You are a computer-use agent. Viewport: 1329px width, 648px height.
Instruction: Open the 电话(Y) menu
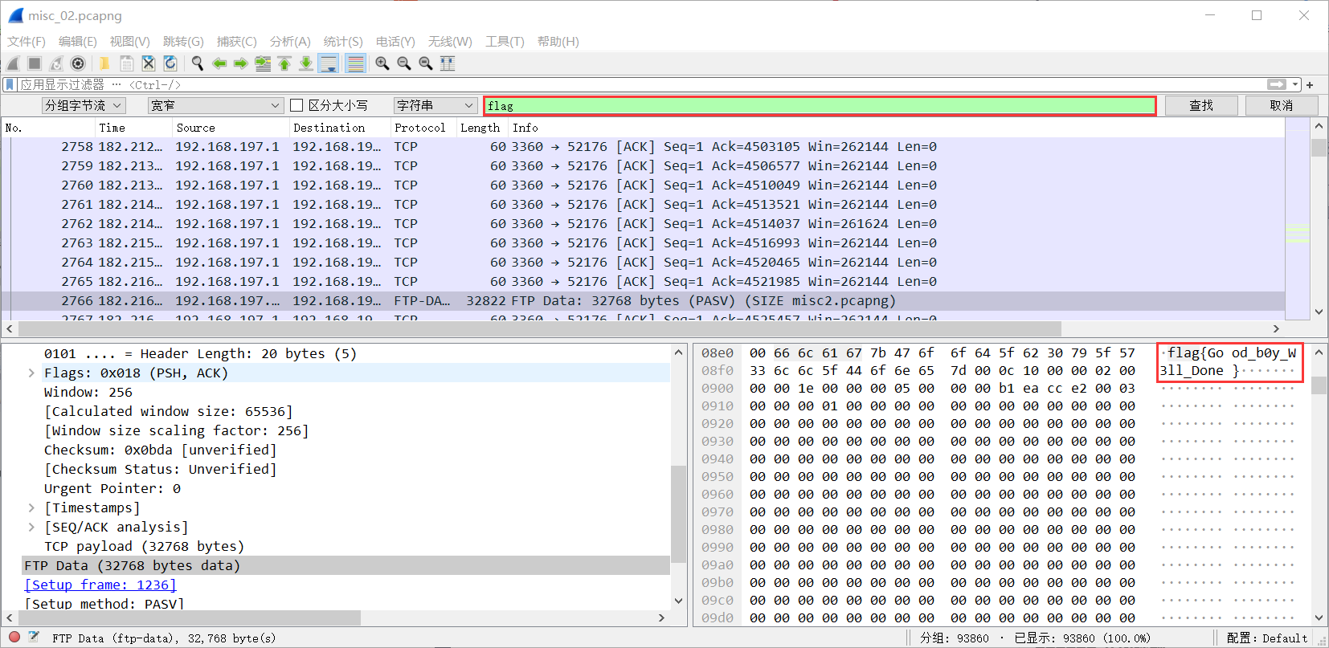click(395, 41)
